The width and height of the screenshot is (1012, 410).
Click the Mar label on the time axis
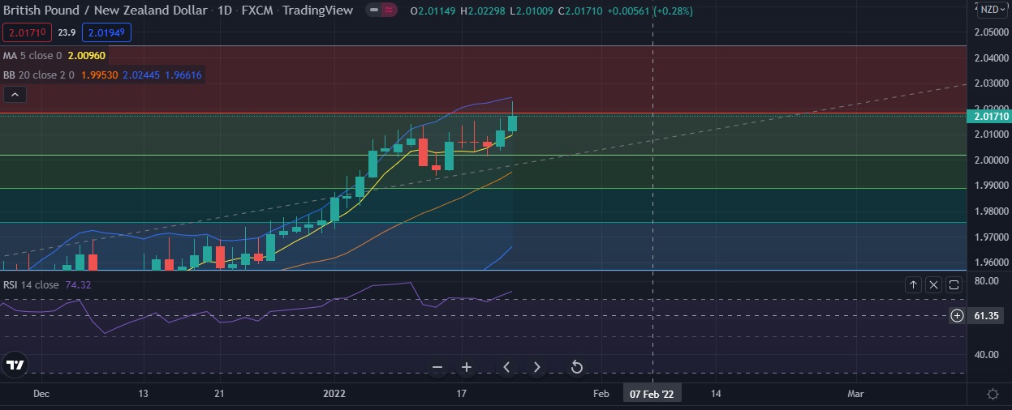pyautogui.click(x=855, y=393)
